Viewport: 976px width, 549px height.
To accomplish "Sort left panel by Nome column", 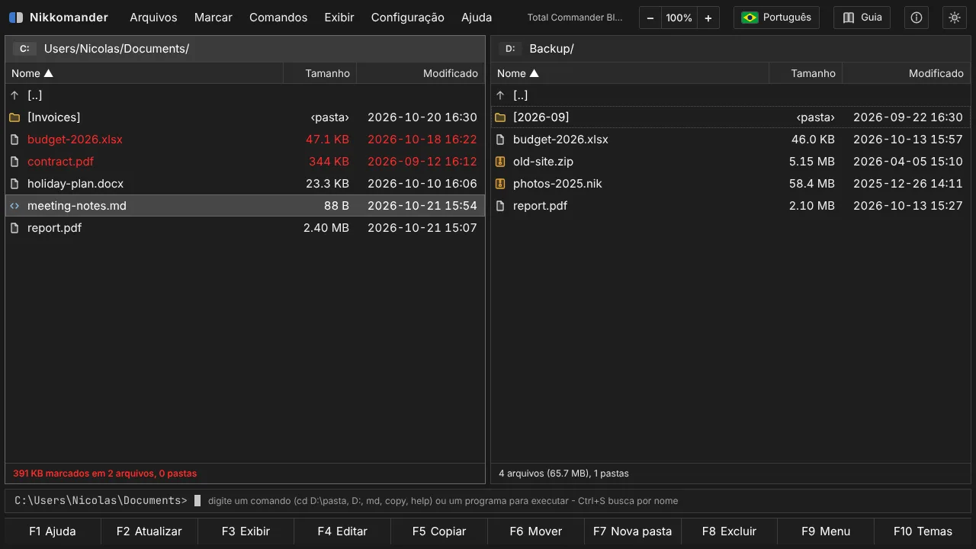I will point(144,73).
